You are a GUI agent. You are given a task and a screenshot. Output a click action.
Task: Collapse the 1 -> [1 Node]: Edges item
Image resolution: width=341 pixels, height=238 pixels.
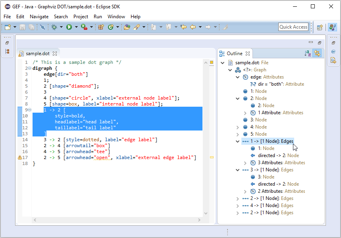tap(238, 142)
